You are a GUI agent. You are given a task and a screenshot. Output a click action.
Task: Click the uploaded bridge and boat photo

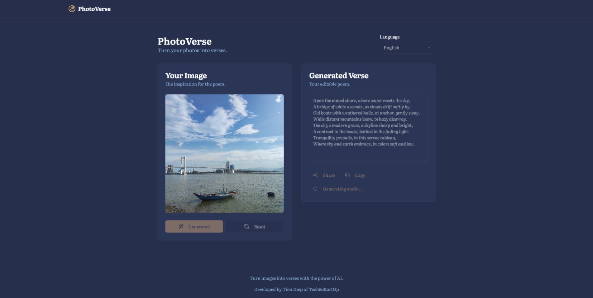pos(225,153)
